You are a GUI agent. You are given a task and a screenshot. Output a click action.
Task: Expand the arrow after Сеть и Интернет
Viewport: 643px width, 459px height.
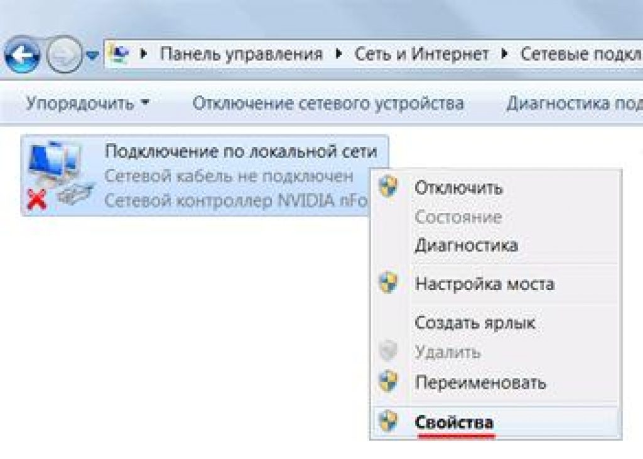(504, 55)
